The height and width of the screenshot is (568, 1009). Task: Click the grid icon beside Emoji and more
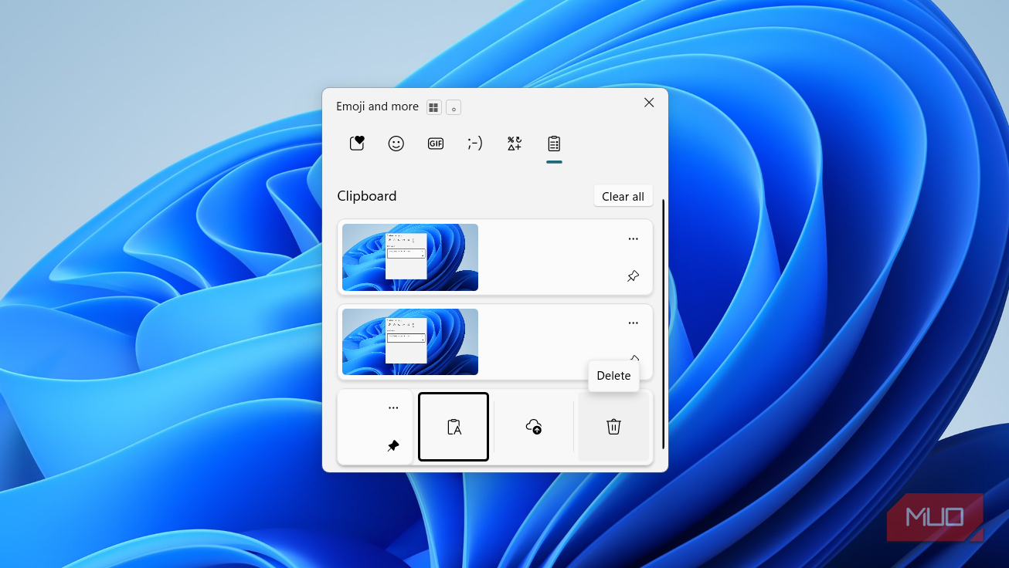point(434,107)
